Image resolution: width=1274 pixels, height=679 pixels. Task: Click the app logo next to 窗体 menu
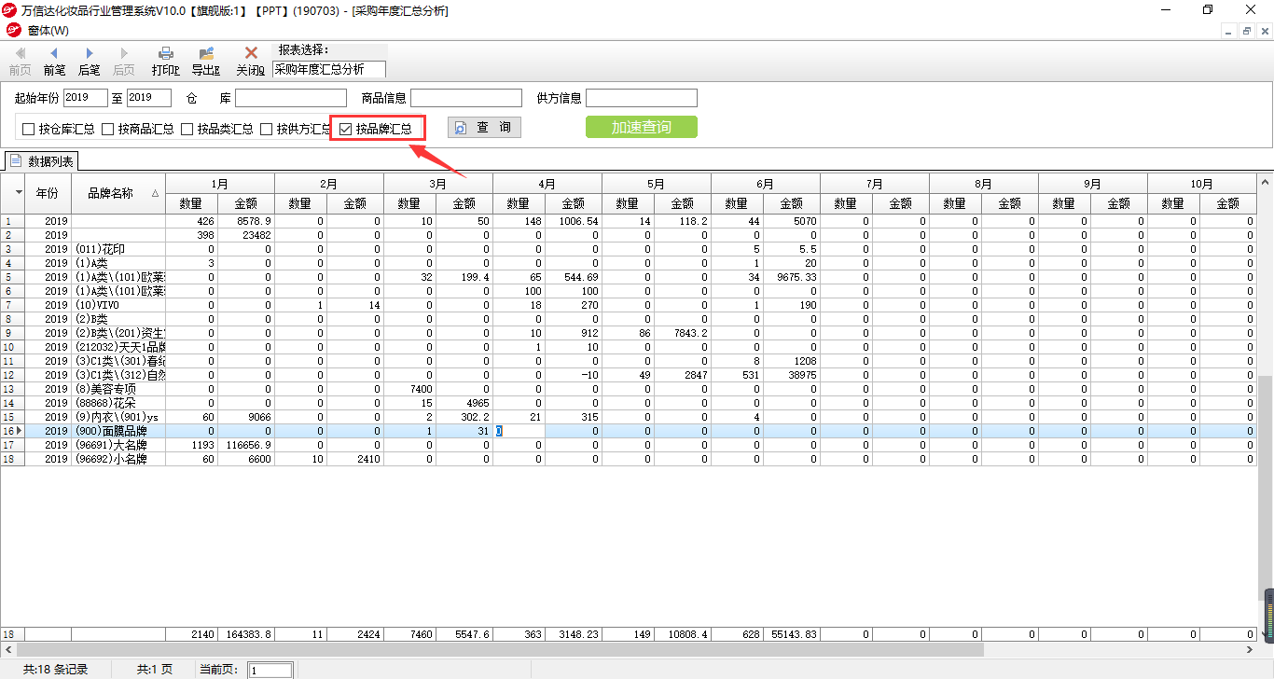(13, 31)
